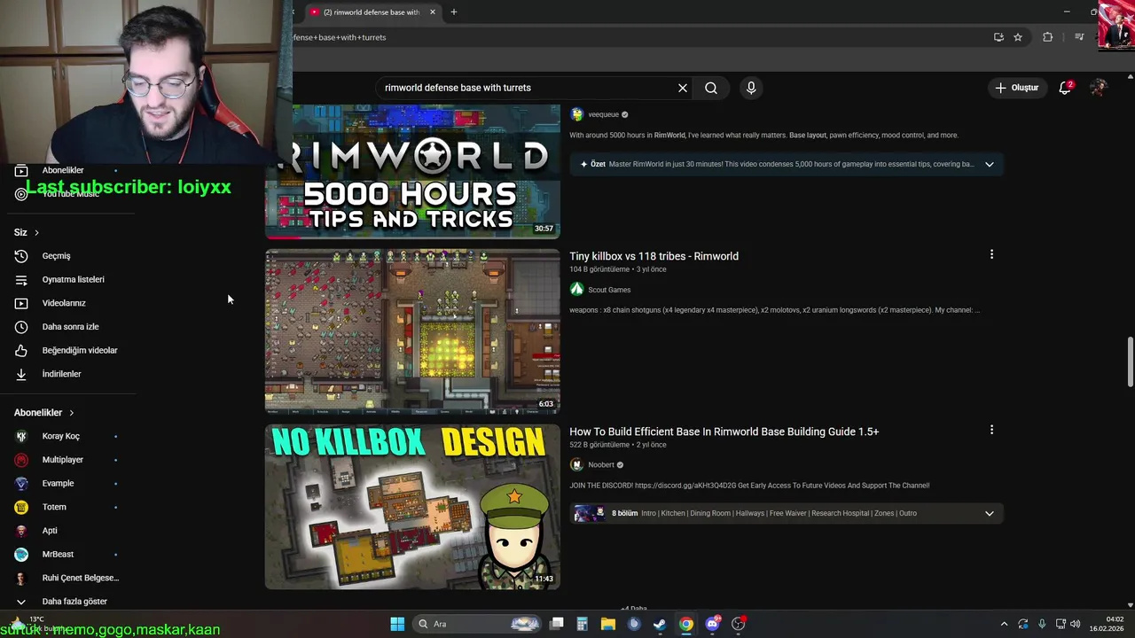The height and width of the screenshot is (638, 1135).
Task: Open File Explorer from the taskbar
Action: tap(607, 624)
